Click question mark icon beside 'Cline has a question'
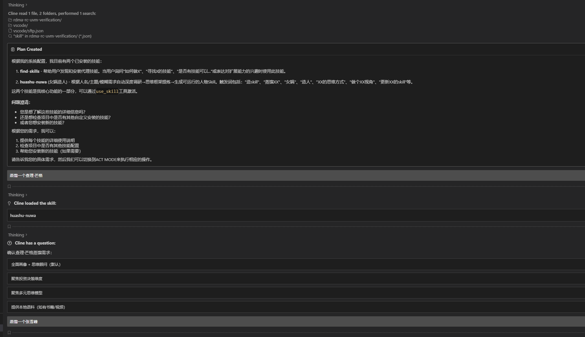The height and width of the screenshot is (337, 585). [x=10, y=243]
